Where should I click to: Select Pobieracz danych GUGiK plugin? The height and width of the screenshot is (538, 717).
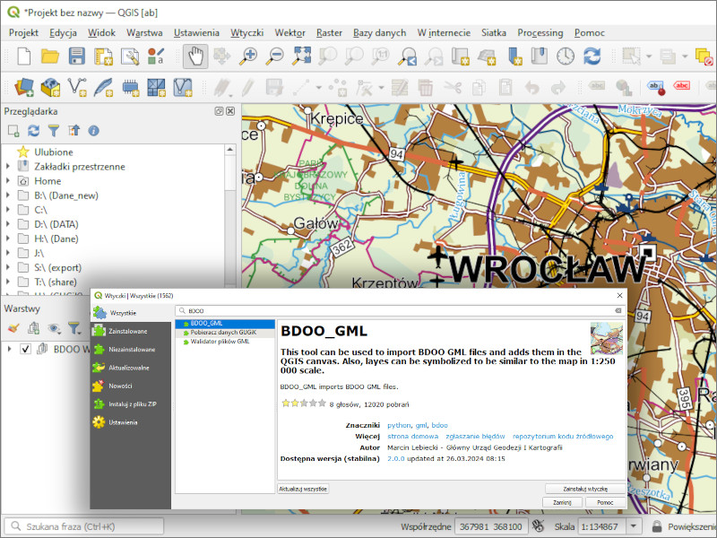point(225,333)
